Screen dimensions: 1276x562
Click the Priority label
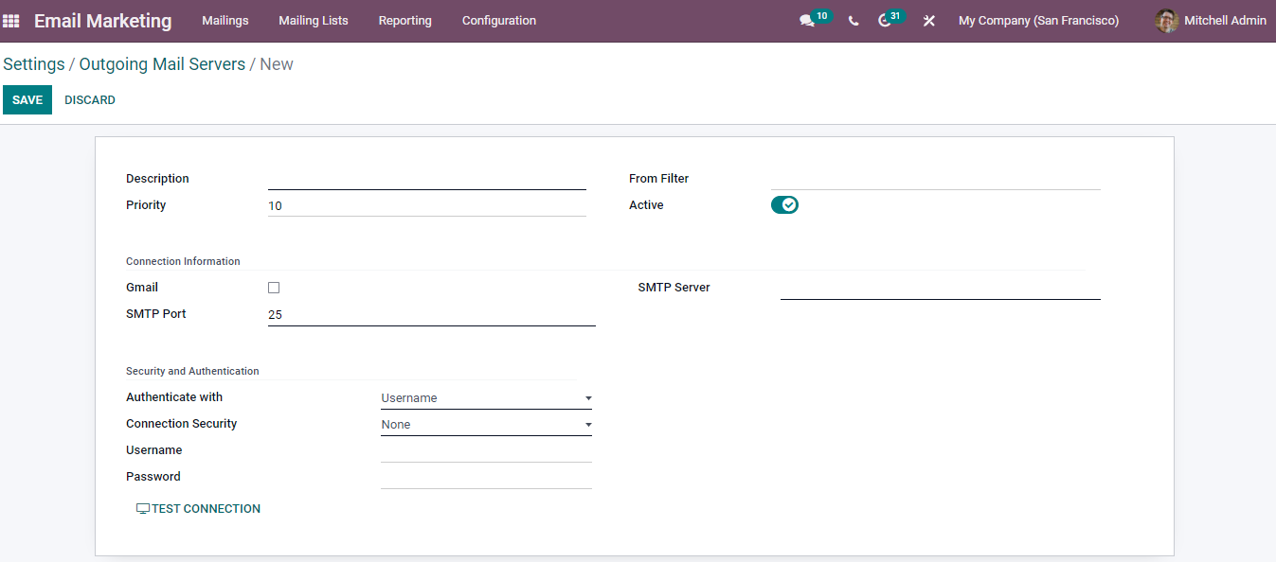click(146, 205)
